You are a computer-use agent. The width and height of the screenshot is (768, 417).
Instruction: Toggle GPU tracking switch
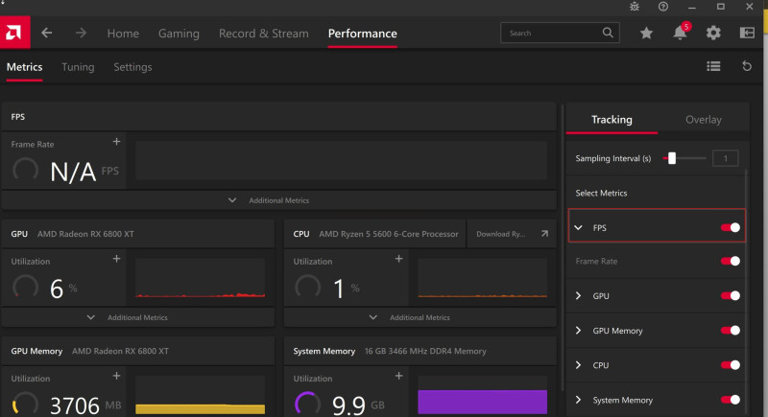(730, 296)
